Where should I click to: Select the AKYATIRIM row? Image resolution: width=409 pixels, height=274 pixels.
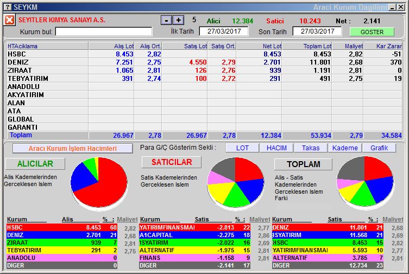pyautogui.click(x=204, y=94)
